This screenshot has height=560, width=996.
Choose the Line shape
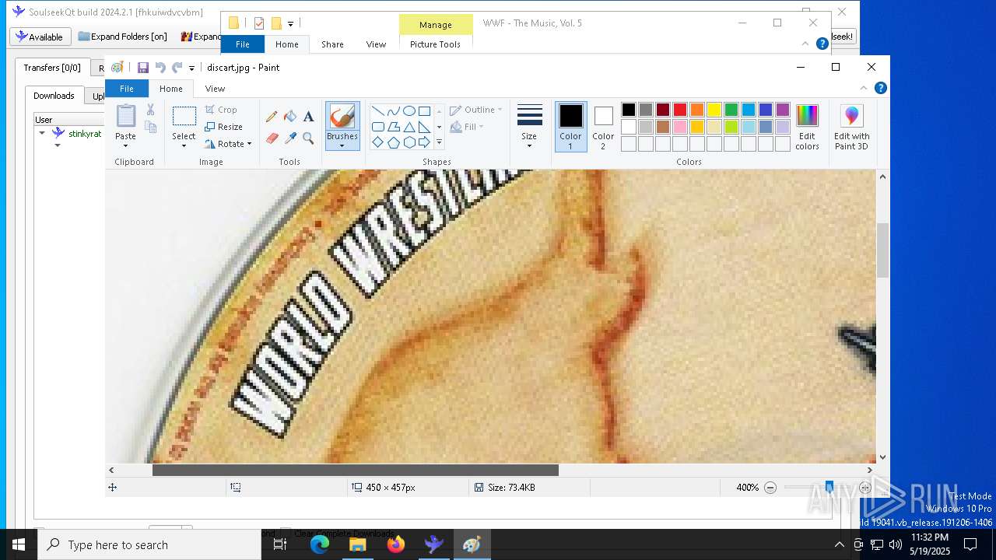(x=378, y=111)
